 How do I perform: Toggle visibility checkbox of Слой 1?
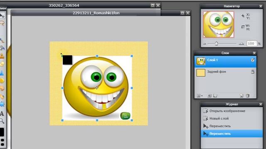pyautogui.click(x=253, y=60)
